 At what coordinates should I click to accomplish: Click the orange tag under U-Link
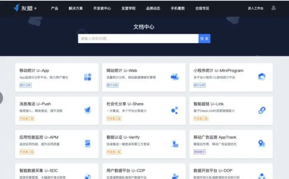(x=201, y=118)
